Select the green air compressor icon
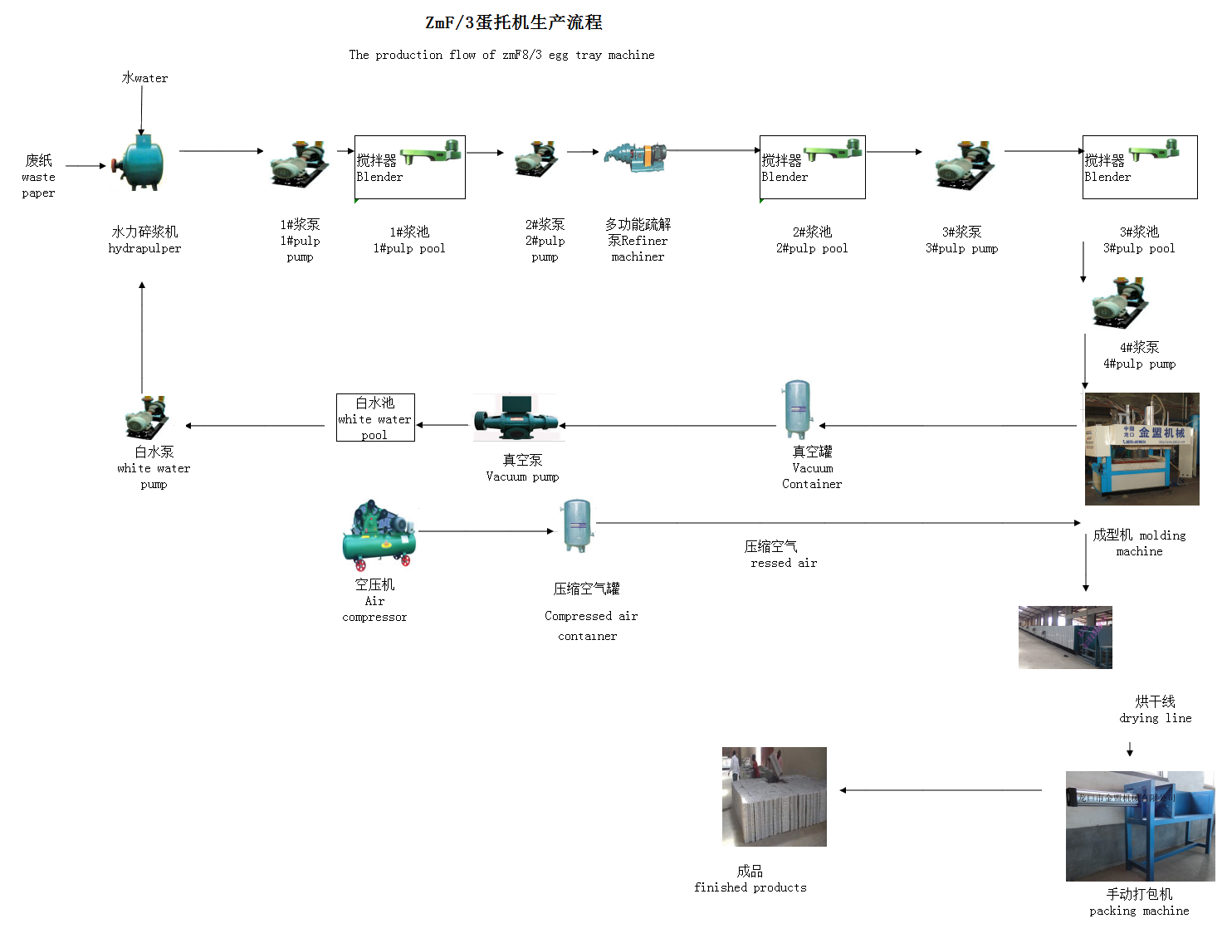This screenshot has width=1227, height=938. (379, 534)
